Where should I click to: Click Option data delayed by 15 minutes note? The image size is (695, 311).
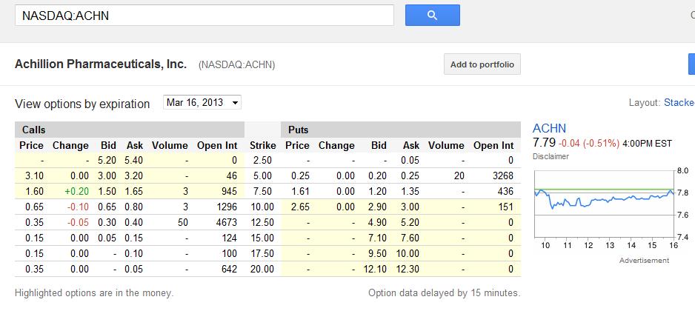(x=444, y=292)
